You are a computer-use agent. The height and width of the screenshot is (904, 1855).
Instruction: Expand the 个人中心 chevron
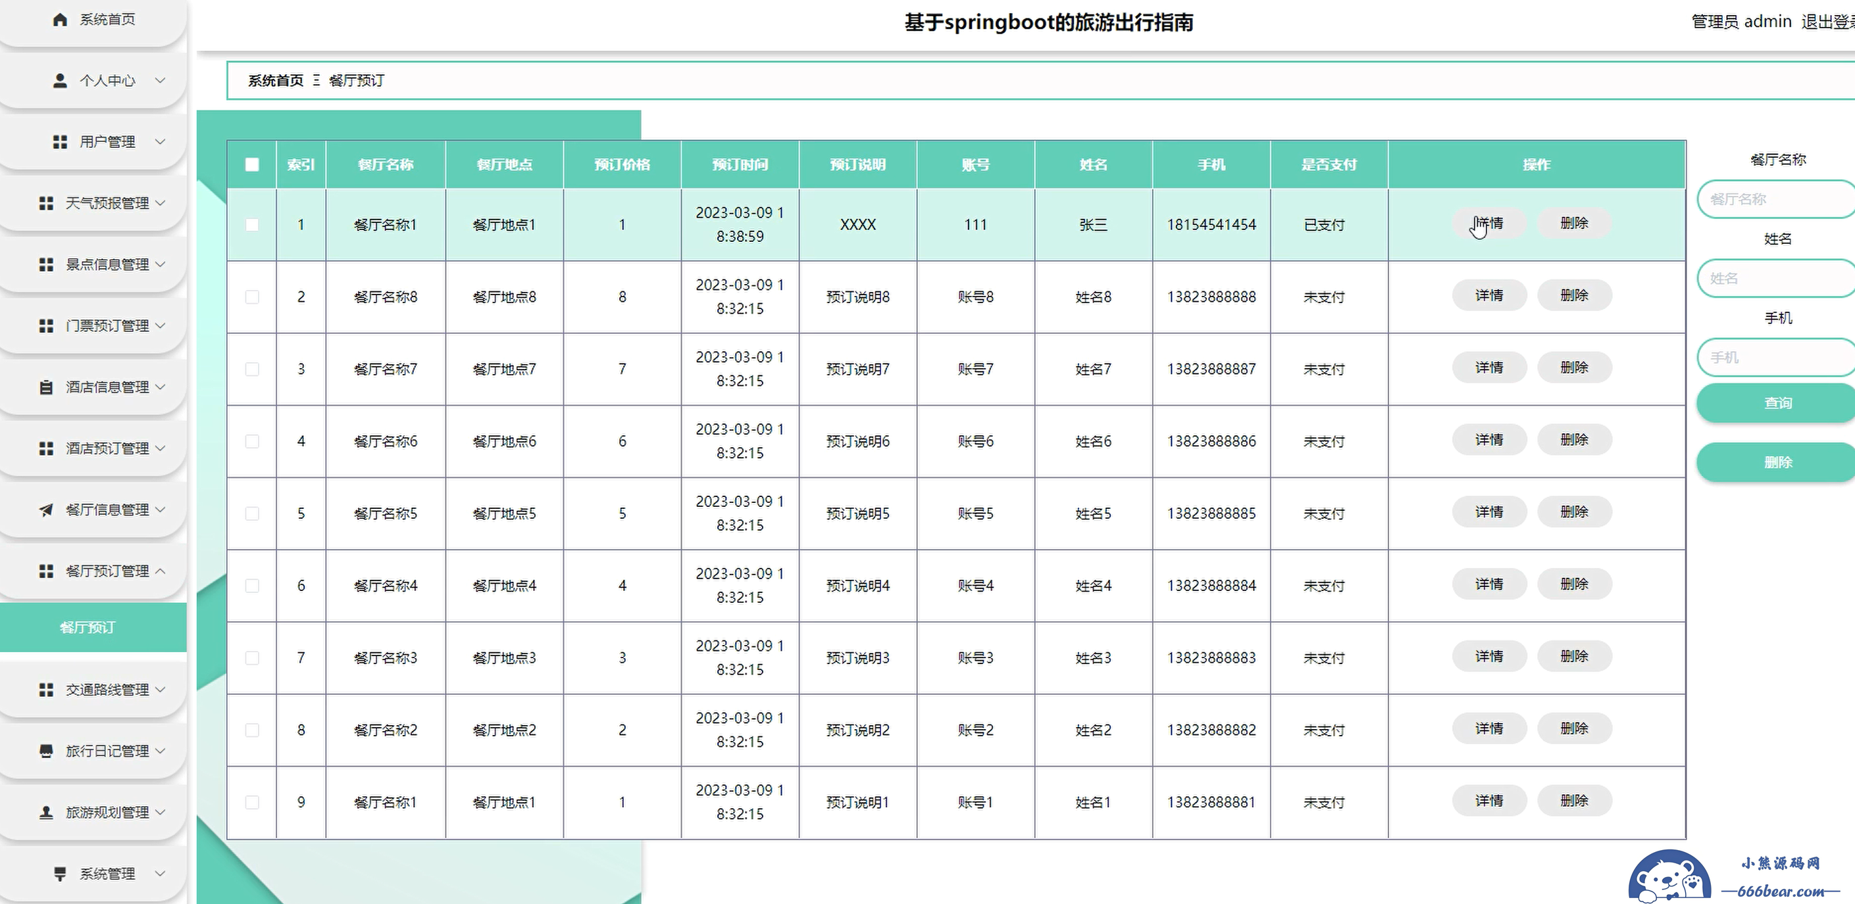161,81
